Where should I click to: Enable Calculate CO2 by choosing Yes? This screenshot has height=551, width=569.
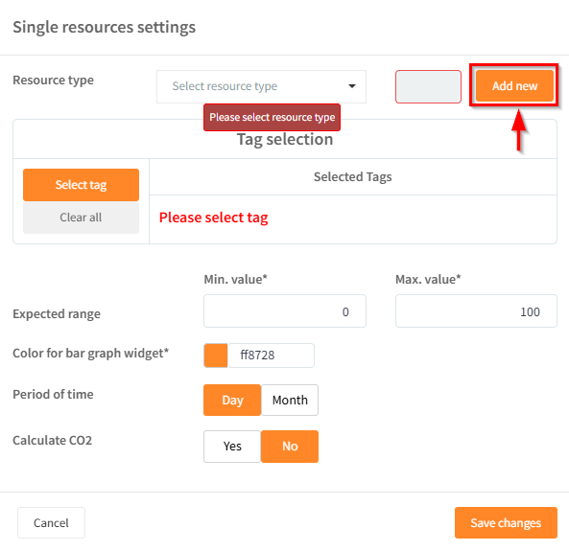[232, 447]
